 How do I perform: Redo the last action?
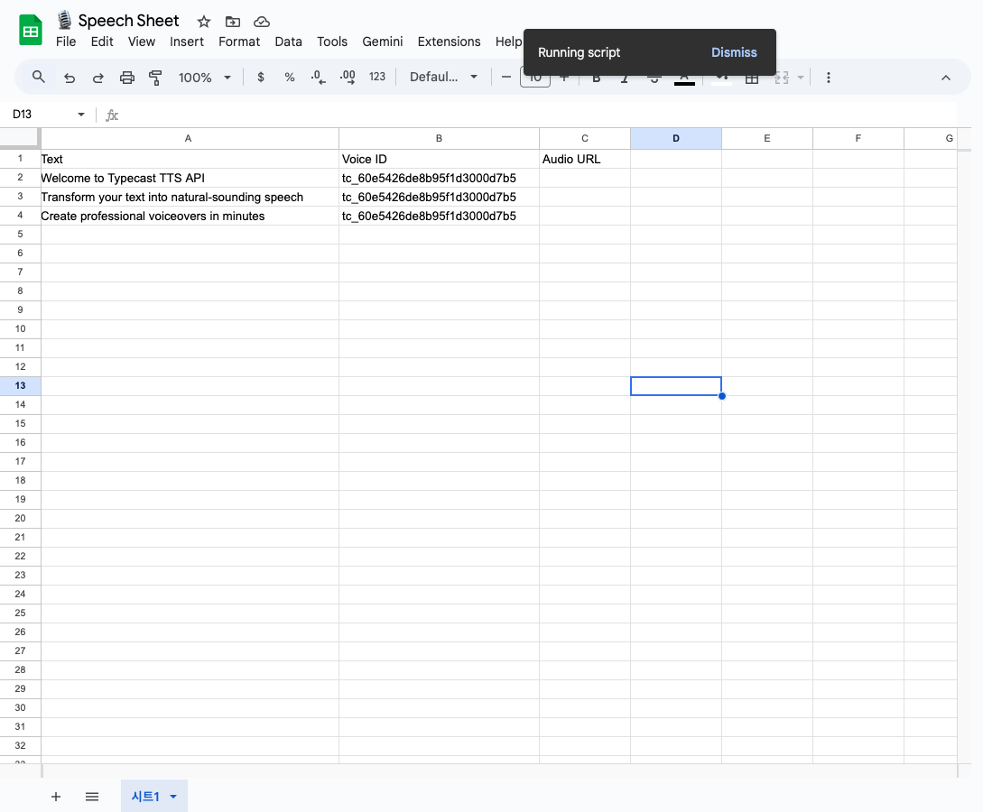[x=98, y=78]
